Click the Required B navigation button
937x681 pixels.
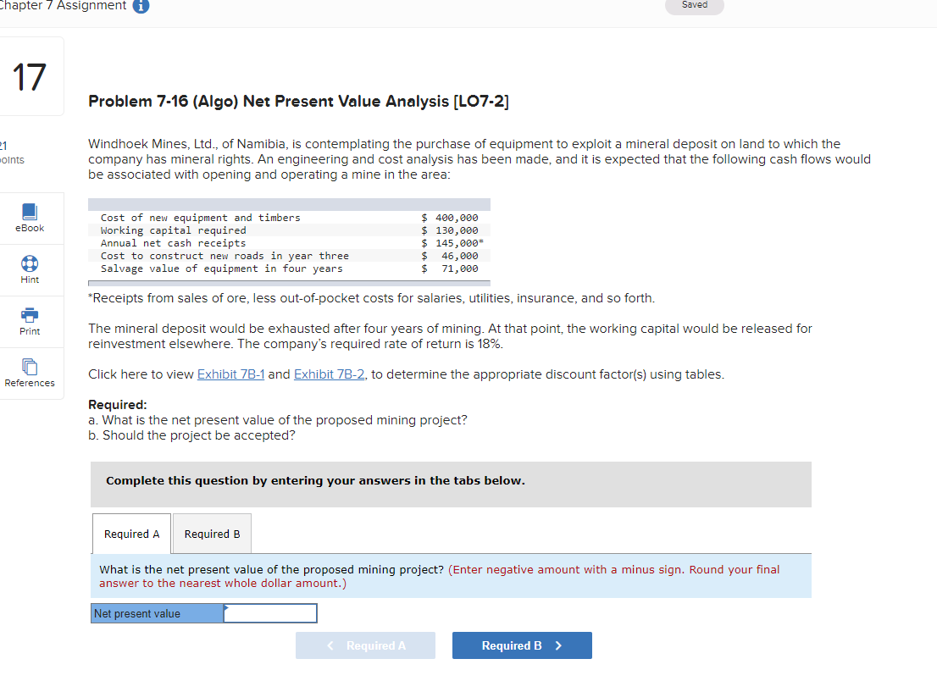[x=522, y=645]
